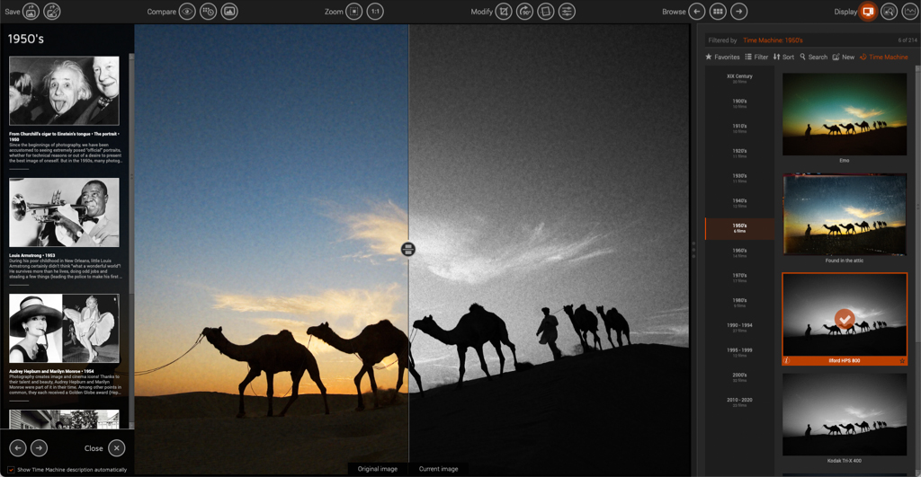
Task: Go to previous image in Browse
Action: coord(697,12)
